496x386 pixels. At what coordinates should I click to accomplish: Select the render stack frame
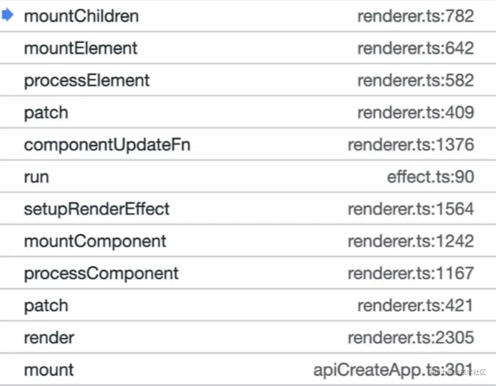point(49,338)
